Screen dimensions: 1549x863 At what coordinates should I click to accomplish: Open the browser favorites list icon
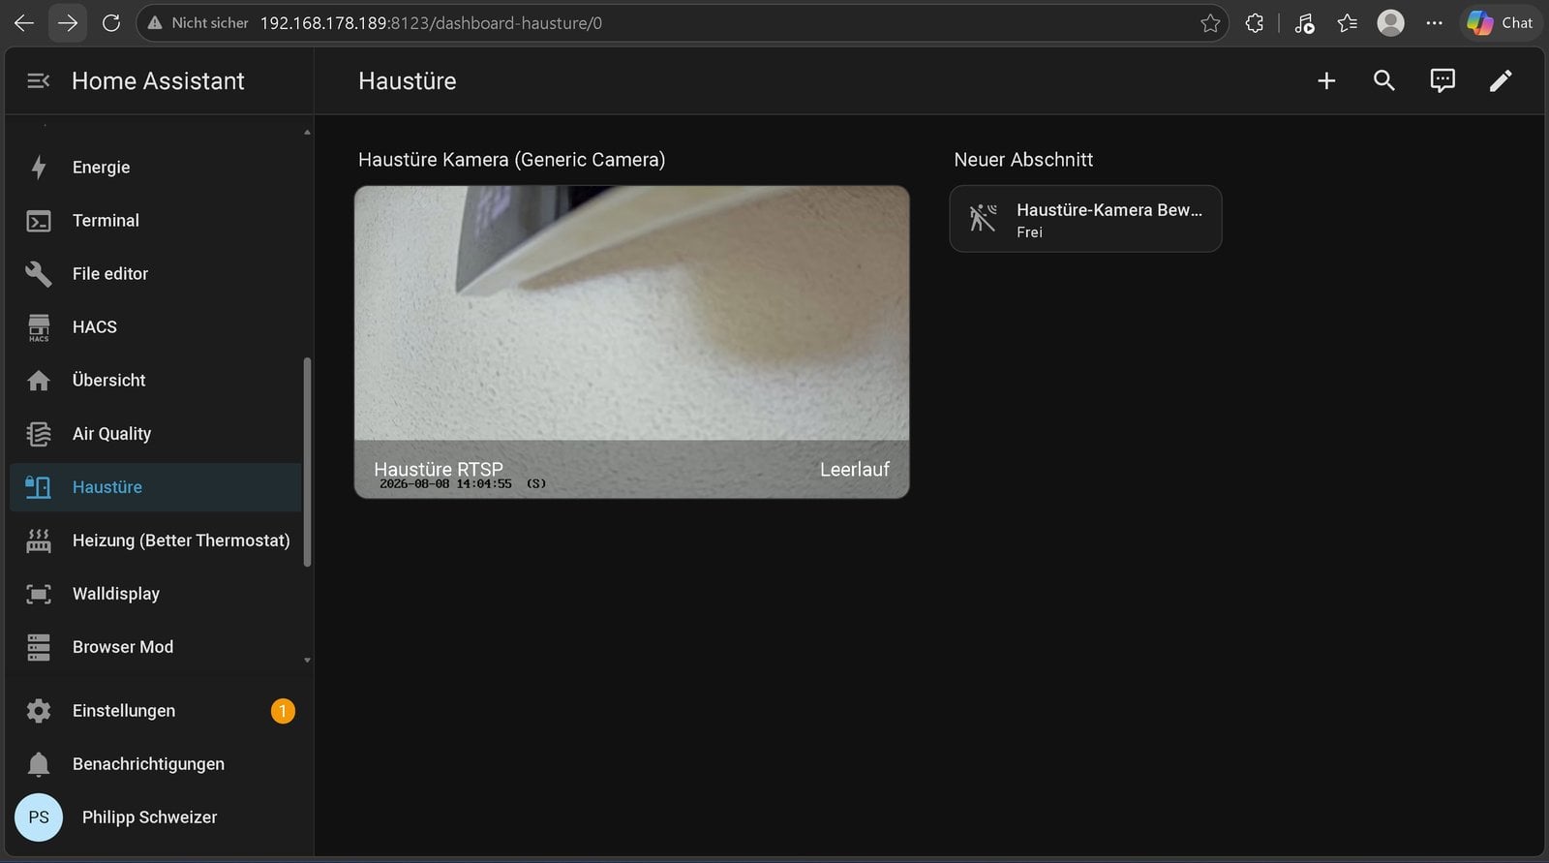1348,23
